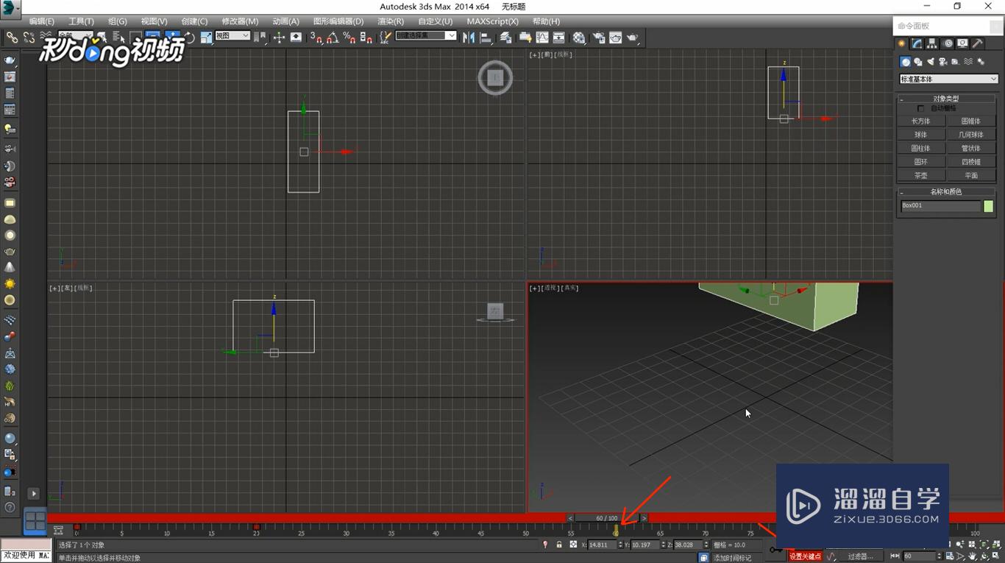Click the Z coordinate field 38.028
The width and height of the screenshot is (1005, 563).
coord(688,545)
